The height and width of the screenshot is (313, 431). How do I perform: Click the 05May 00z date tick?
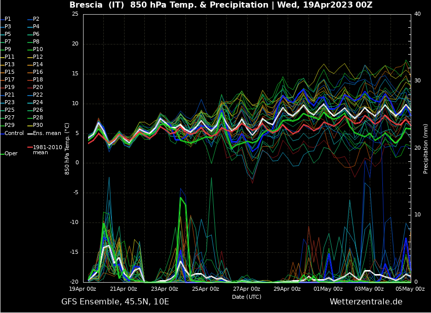pos(410,289)
